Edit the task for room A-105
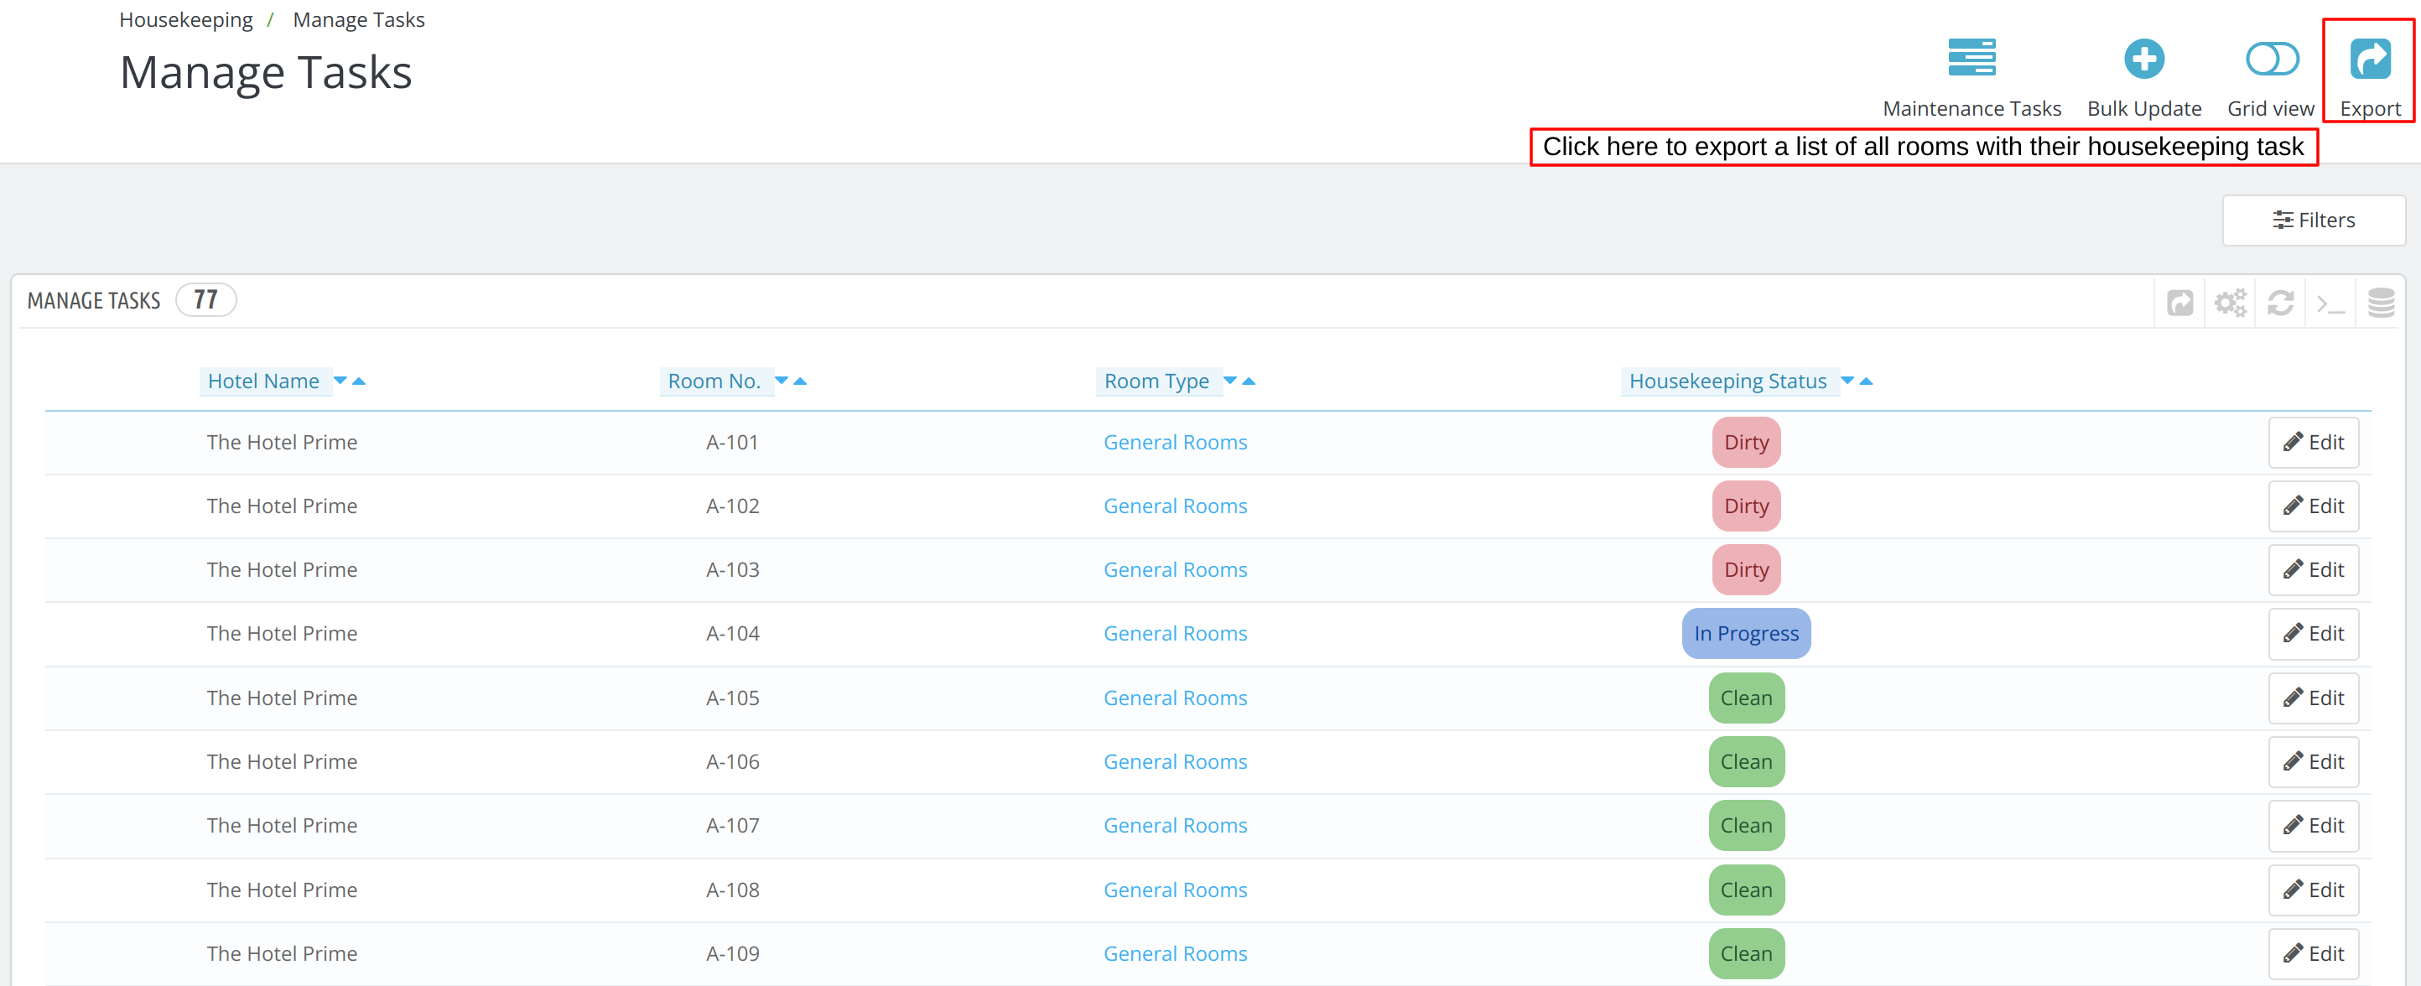2421x986 pixels. (2313, 698)
